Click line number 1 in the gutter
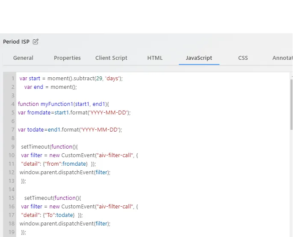This screenshot has width=293, height=237. 13,79
